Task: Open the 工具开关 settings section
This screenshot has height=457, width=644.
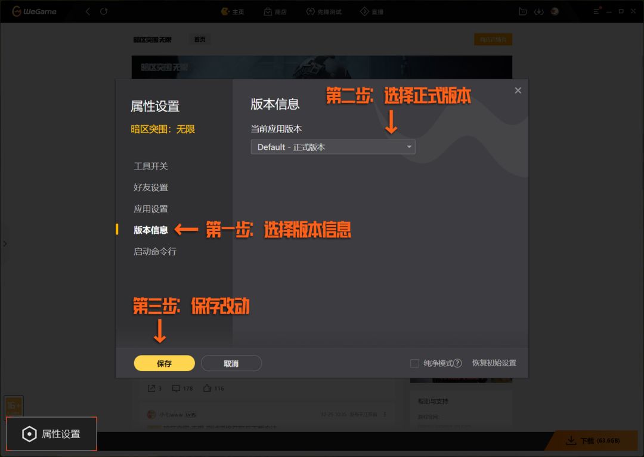Action: (x=151, y=166)
